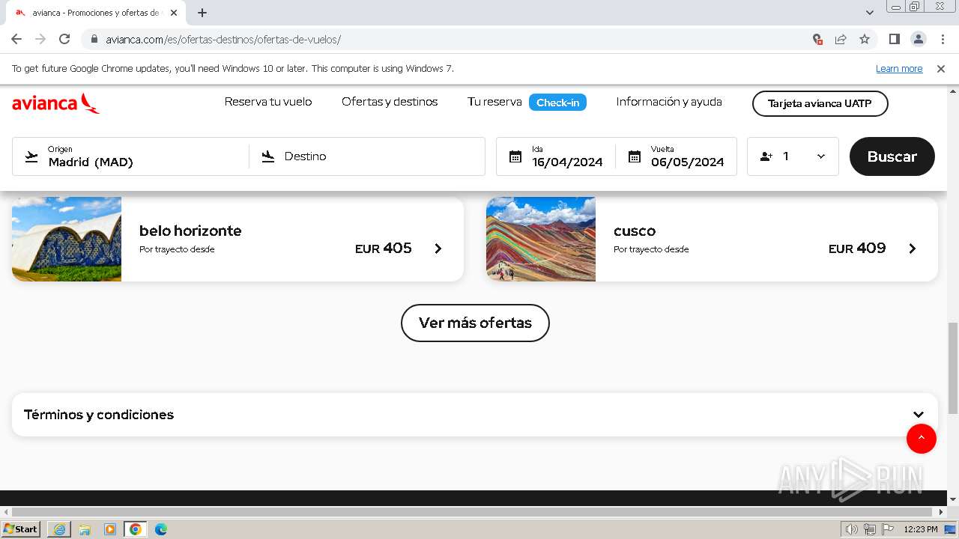Viewport: 959px width, 539px height.
Task: Open the Ofertas y destinos menu
Action: pyautogui.click(x=390, y=102)
